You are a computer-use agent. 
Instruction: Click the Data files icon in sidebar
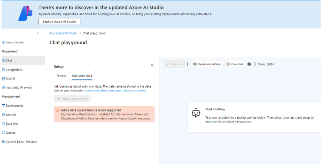(3, 124)
